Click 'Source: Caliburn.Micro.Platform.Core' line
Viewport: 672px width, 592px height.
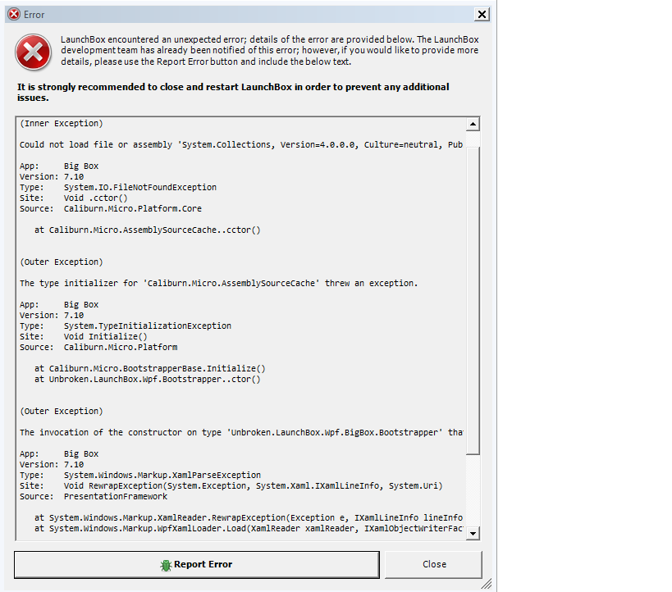coord(111,208)
